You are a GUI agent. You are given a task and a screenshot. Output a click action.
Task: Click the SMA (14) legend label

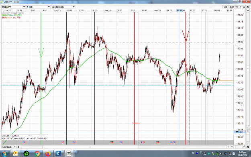tap(11, 18)
